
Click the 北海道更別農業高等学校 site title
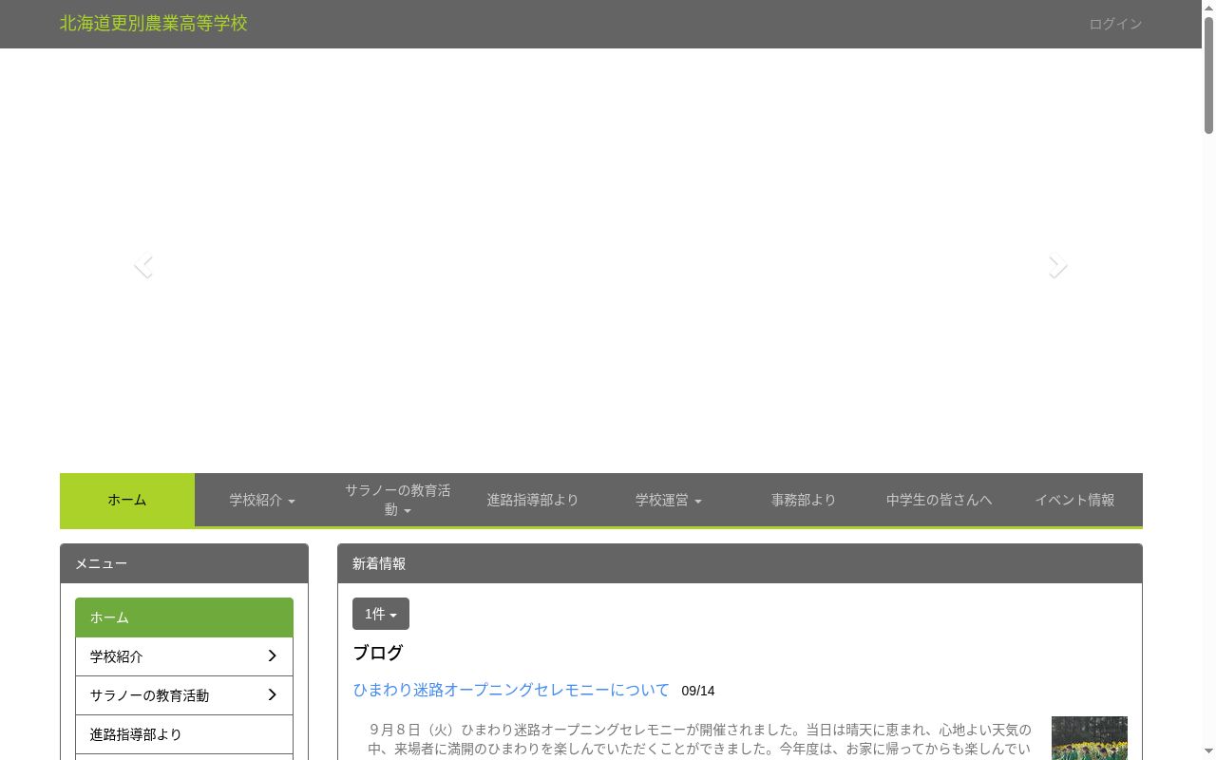[154, 24]
